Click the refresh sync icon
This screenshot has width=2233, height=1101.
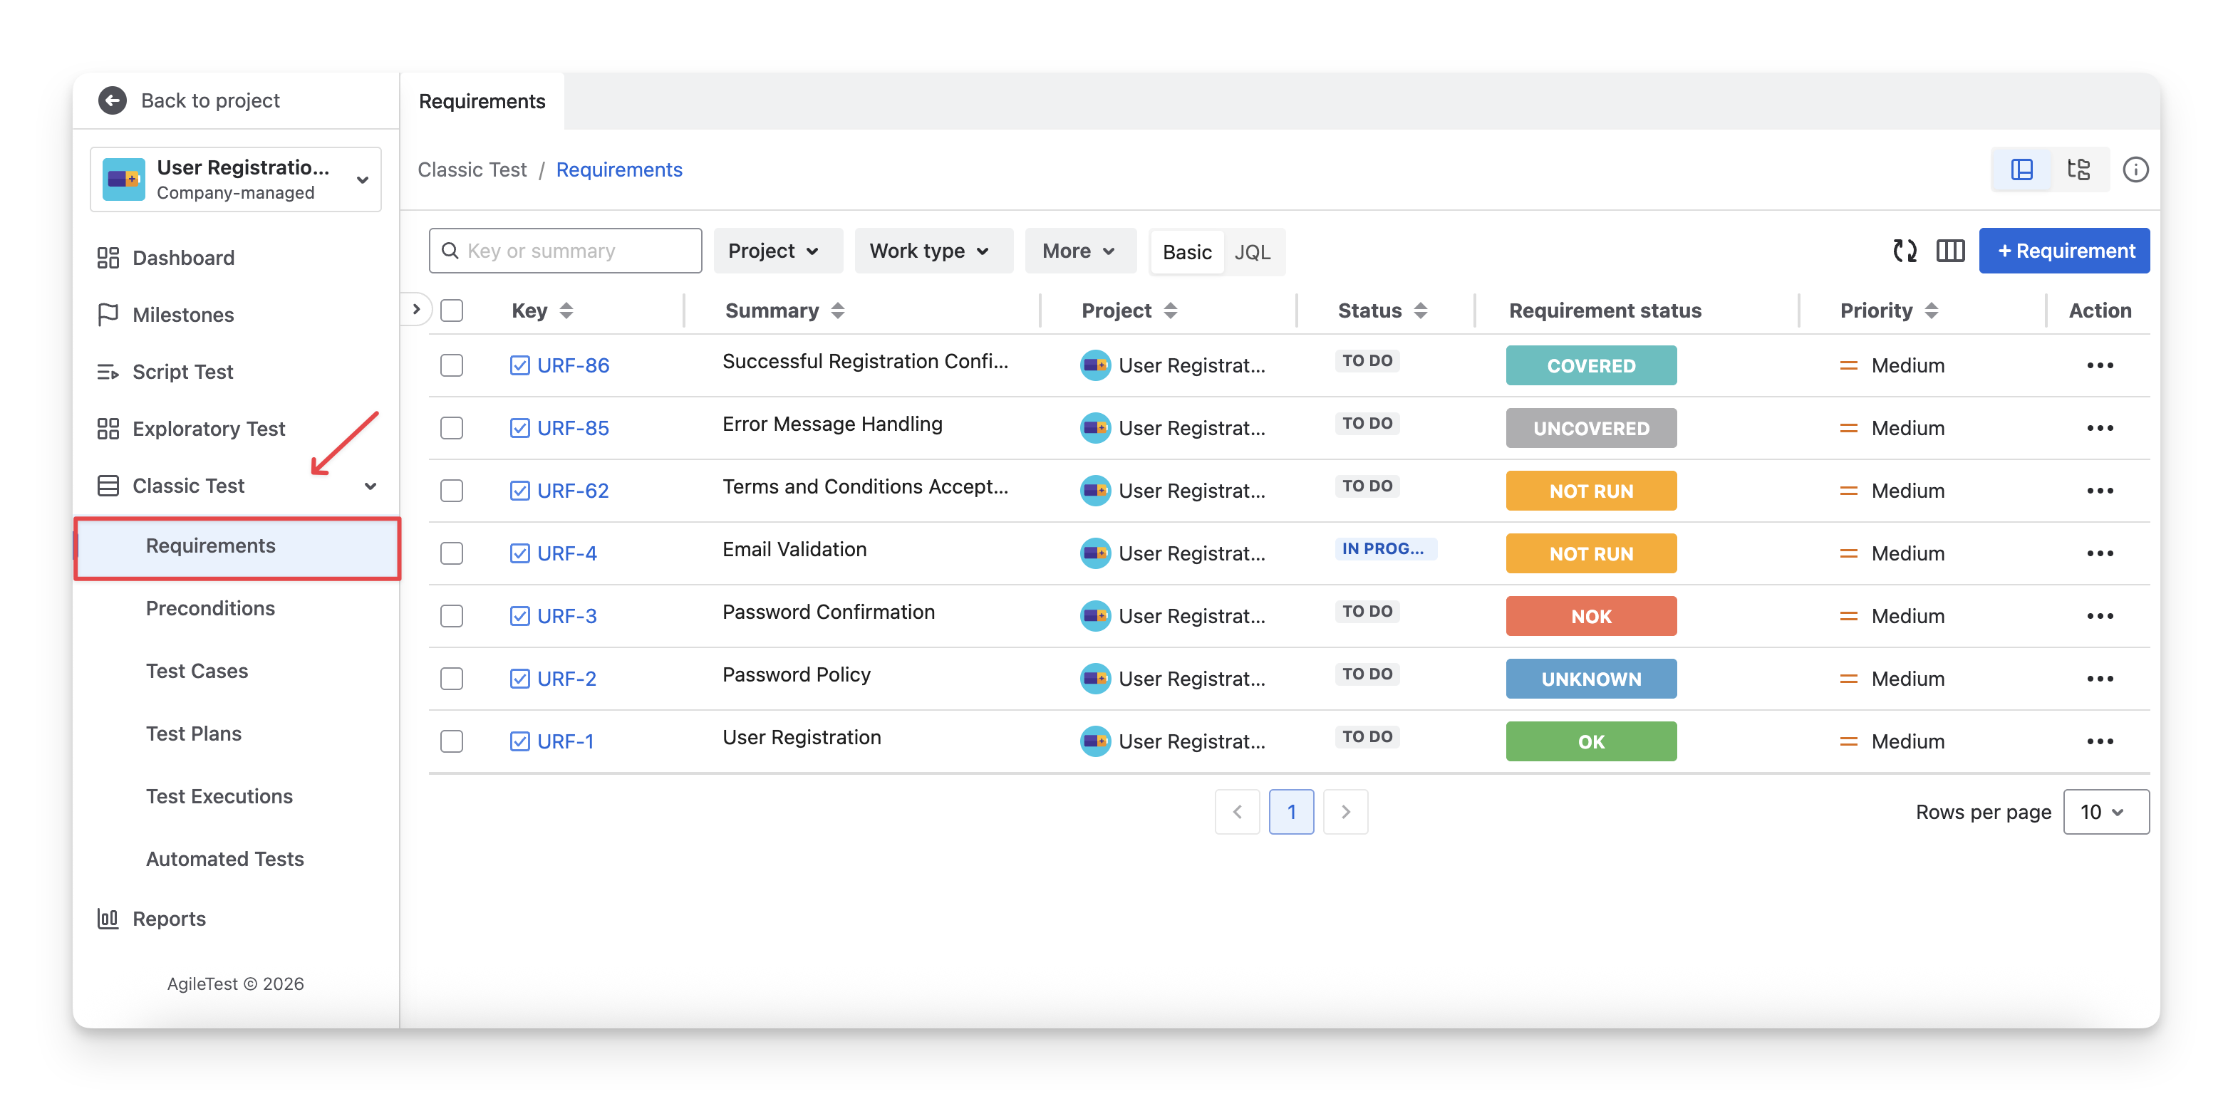[1904, 251]
